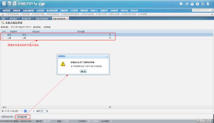214x123 pixels.
Task: Expand the 打印 button dropdown arrow
Action: point(14,117)
